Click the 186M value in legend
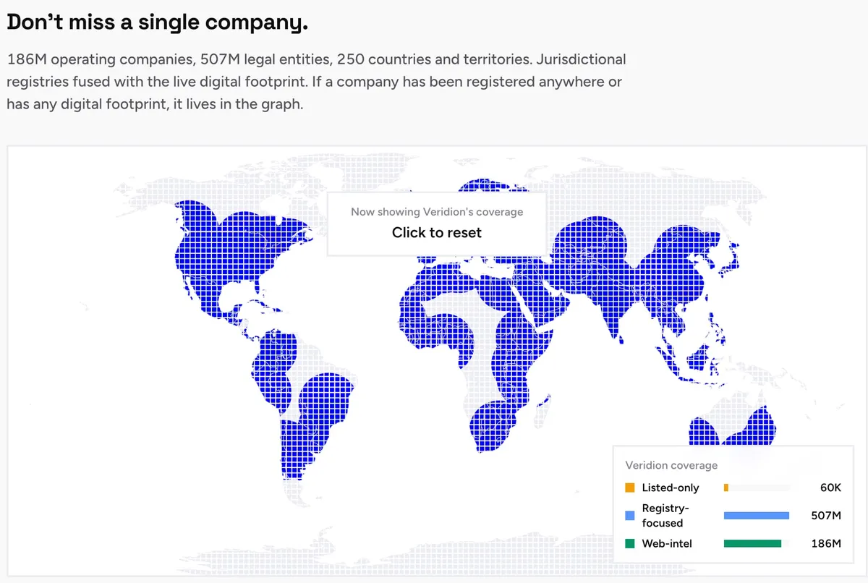The width and height of the screenshot is (868, 583). coord(826,543)
